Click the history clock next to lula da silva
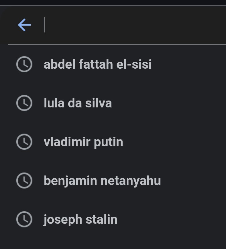The height and width of the screenshot is (249, 226). pos(24,103)
